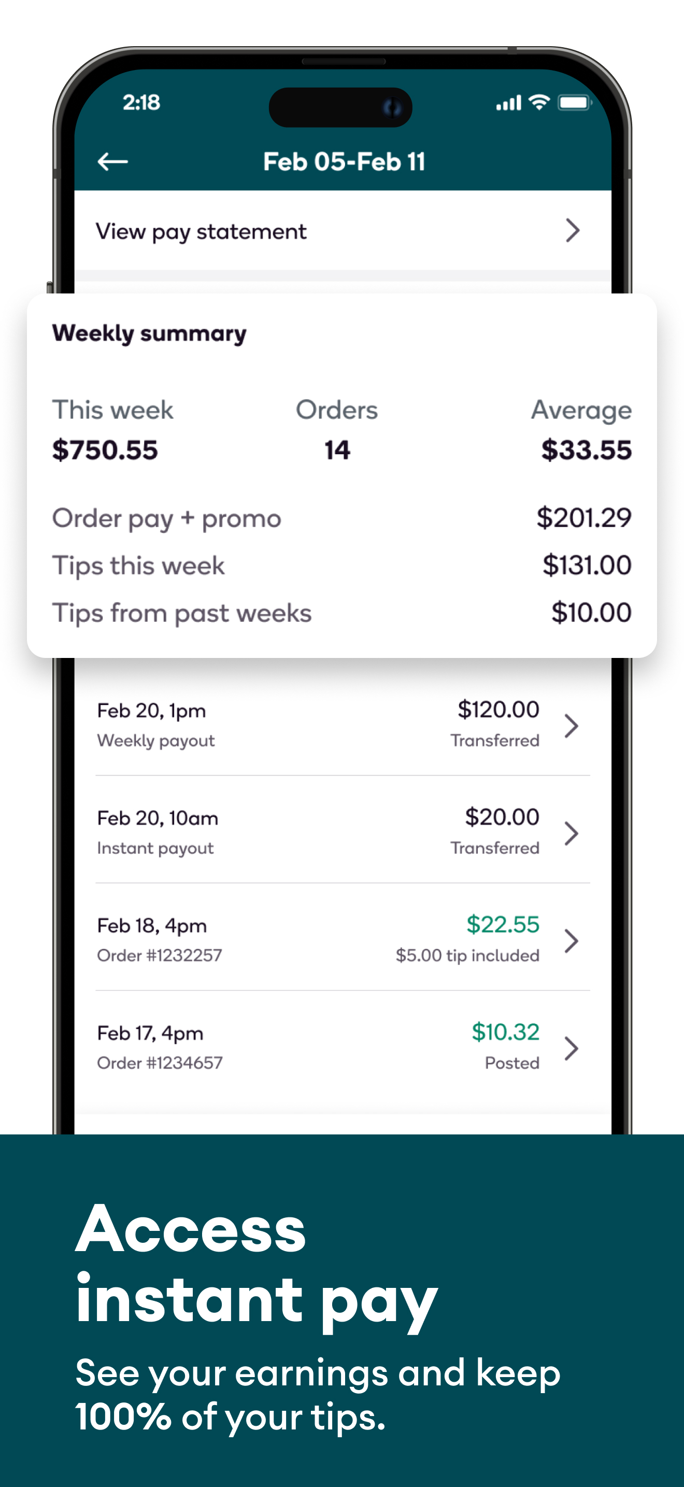Open chevron for Order #1232257
684x1487 pixels.
tap(571, 941)
